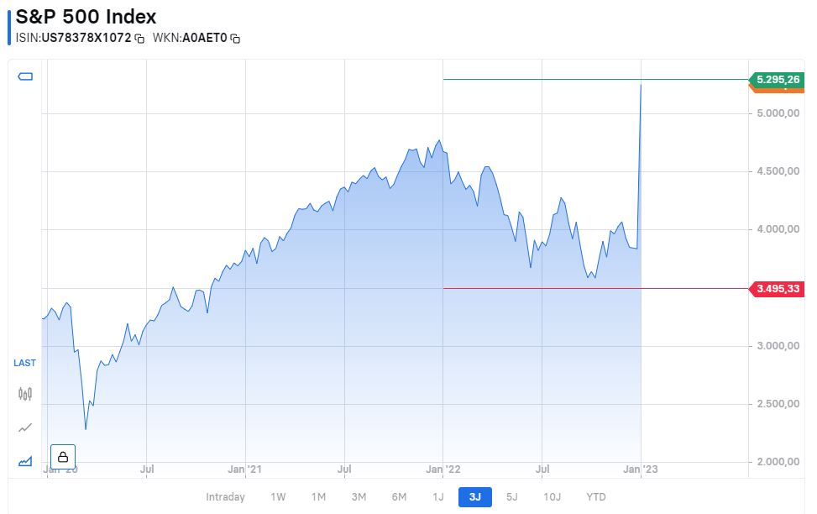817x514 pixels.
Task: Open the lock axis tool
Action: [63, 456]
